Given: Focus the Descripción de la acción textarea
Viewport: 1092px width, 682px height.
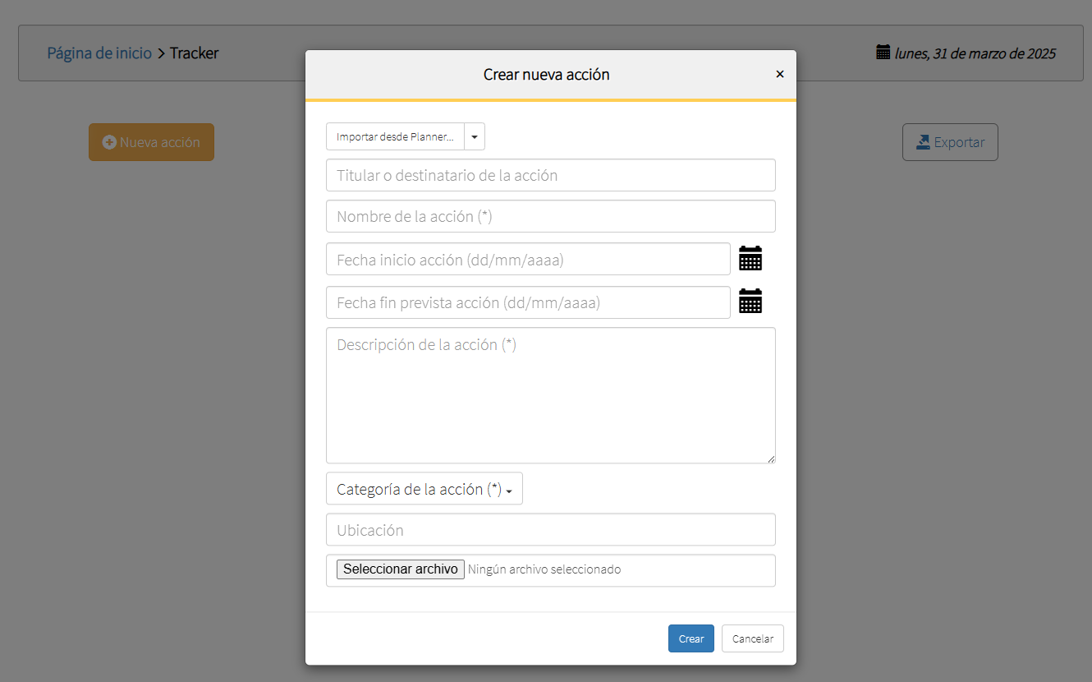Looking at the screenshot, I should [x=550, y=395].
